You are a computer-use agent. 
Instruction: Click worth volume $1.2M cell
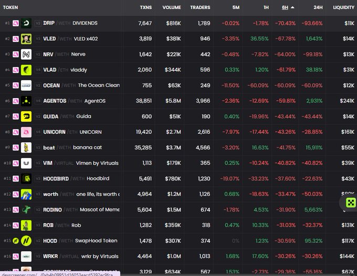tap(174, 194)
